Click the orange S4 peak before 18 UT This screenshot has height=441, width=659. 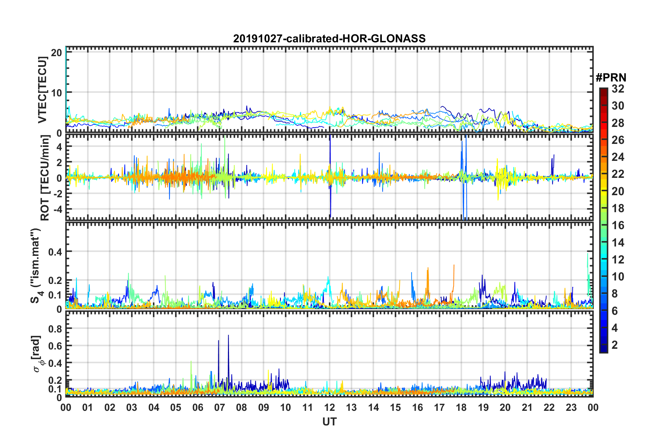[x=454, y=266]
